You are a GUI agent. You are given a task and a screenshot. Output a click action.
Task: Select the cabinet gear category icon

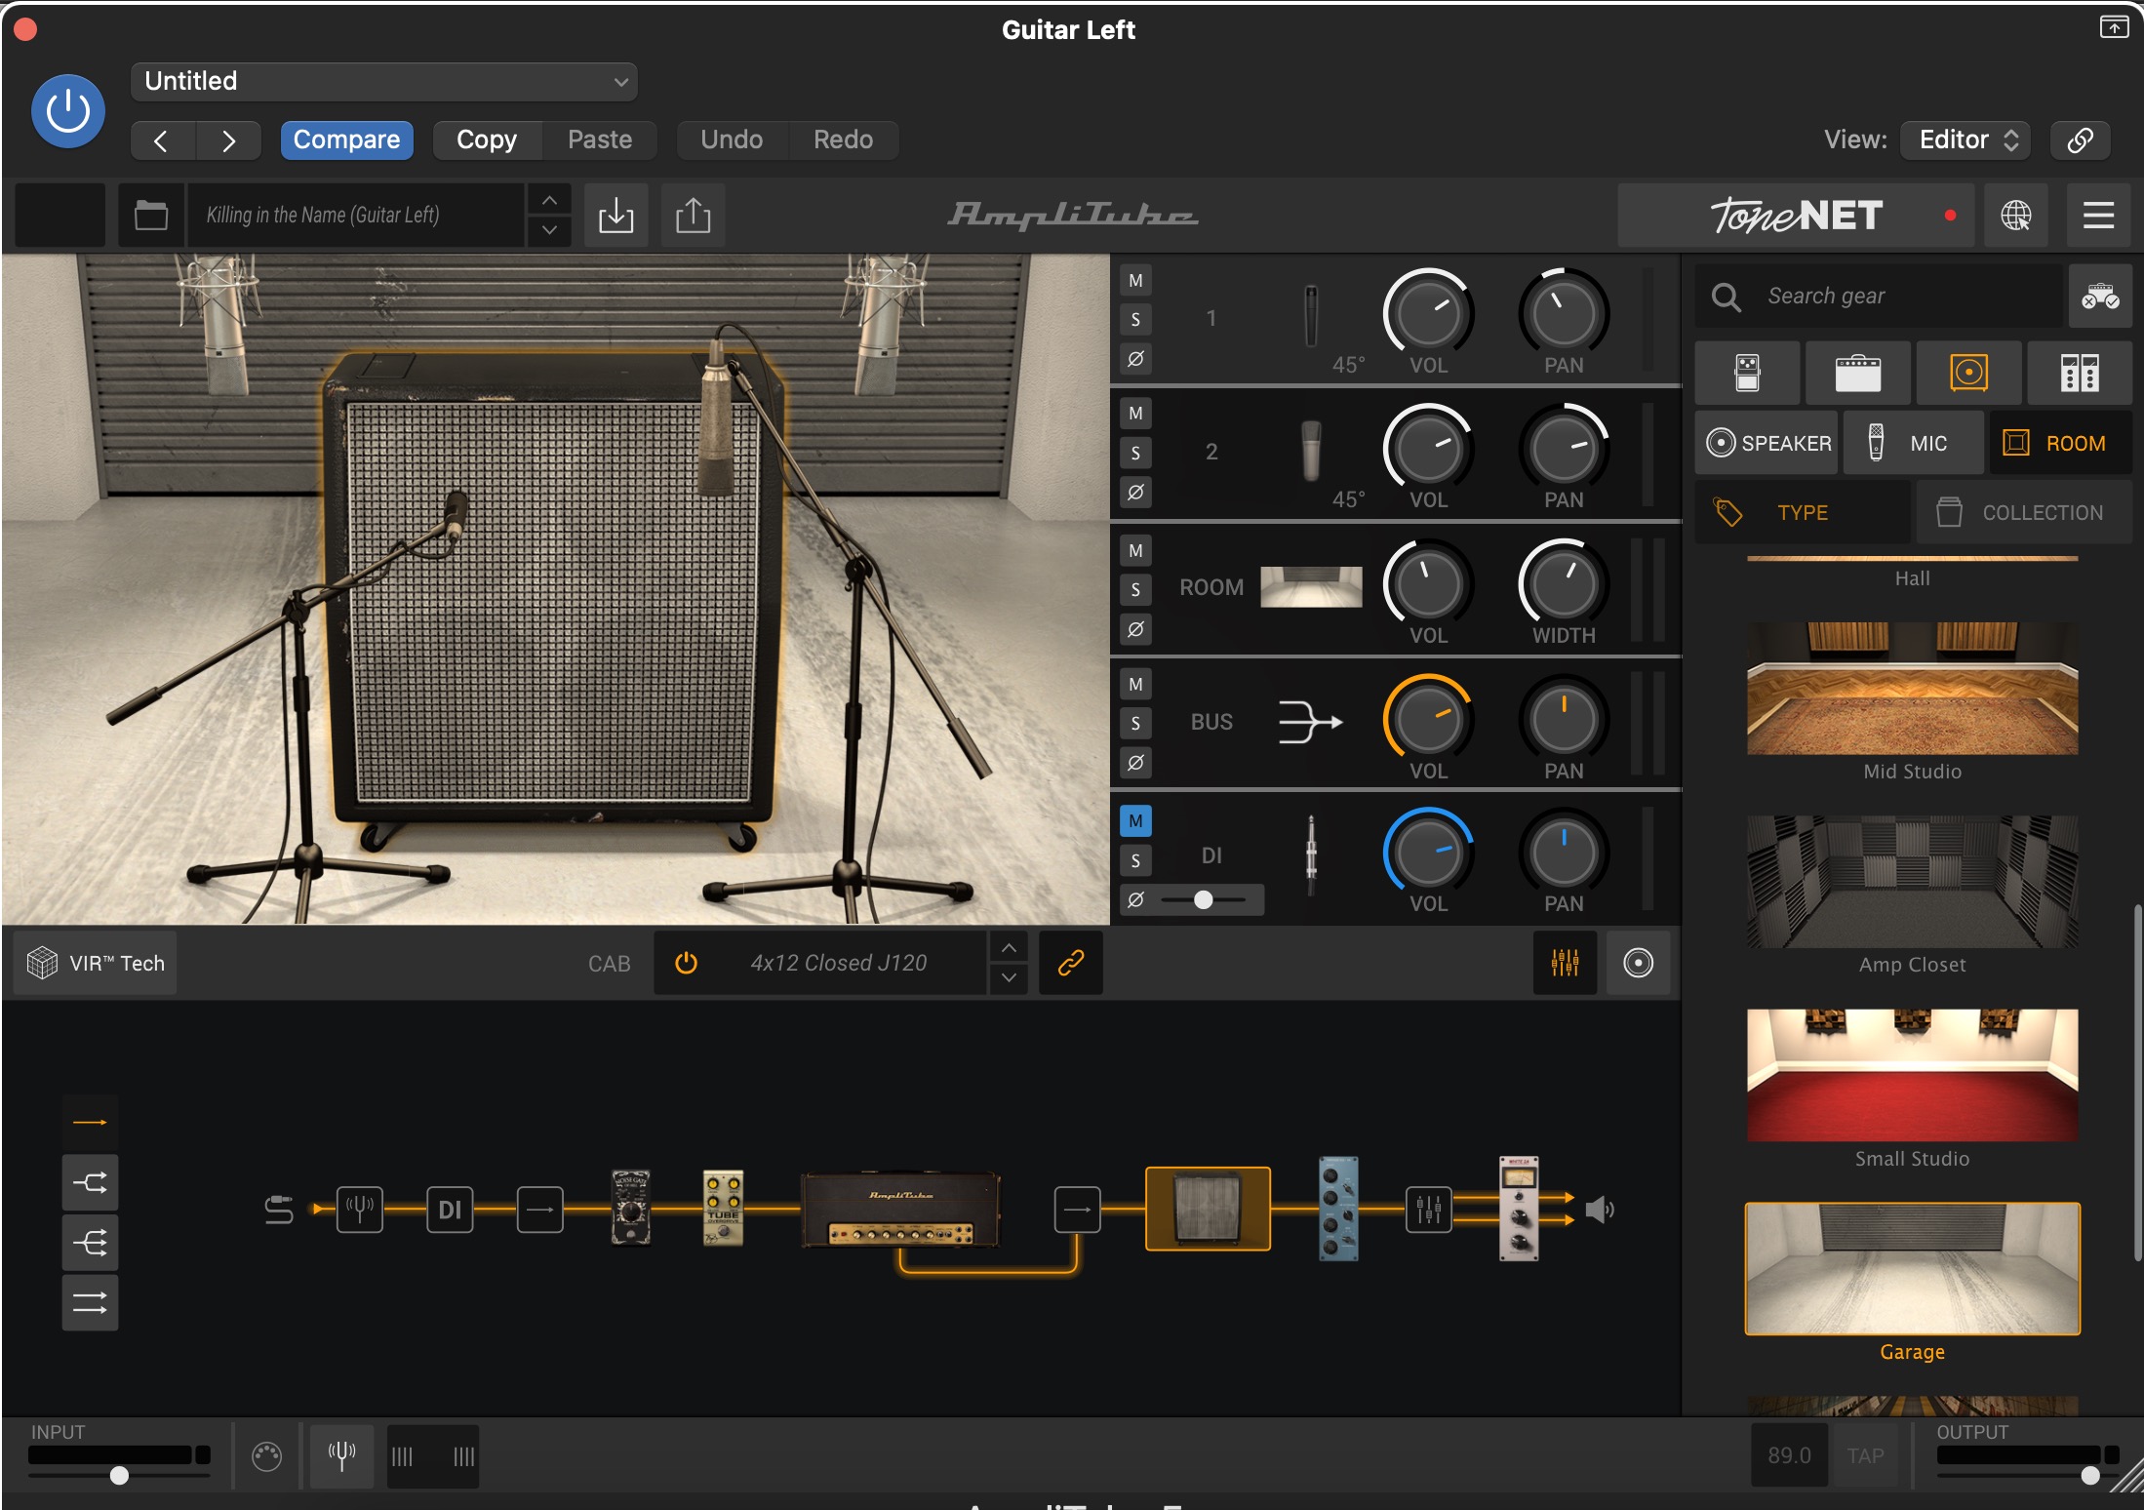pyautogui.click(x=1968, y=373)
